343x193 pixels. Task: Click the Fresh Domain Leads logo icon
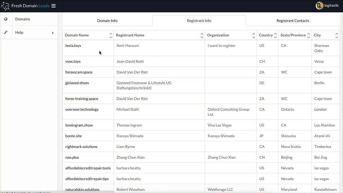5,6
